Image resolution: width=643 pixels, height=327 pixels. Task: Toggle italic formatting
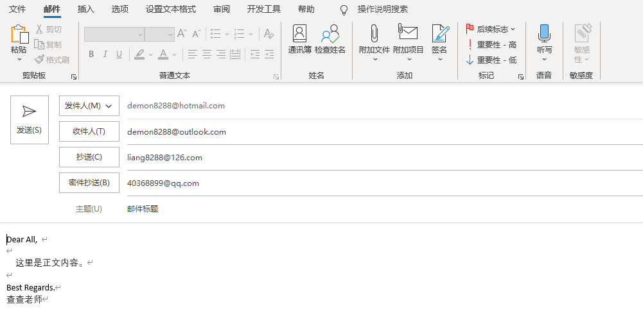[x=105, y=54]
